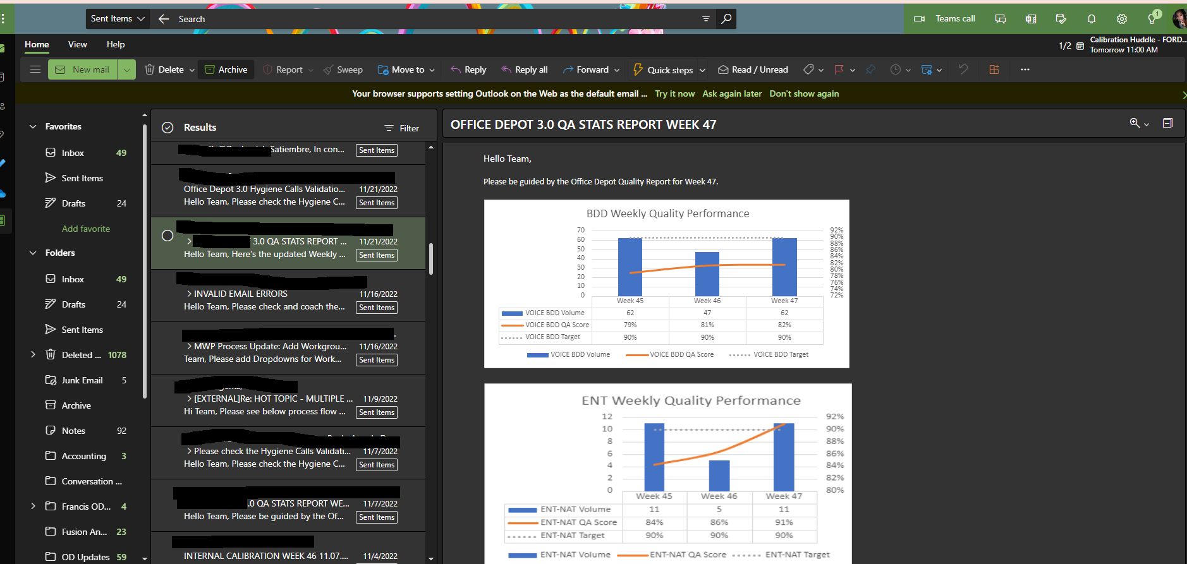Click the undo arrow icon
The image size is (1187, 564).
click(963, 69)
